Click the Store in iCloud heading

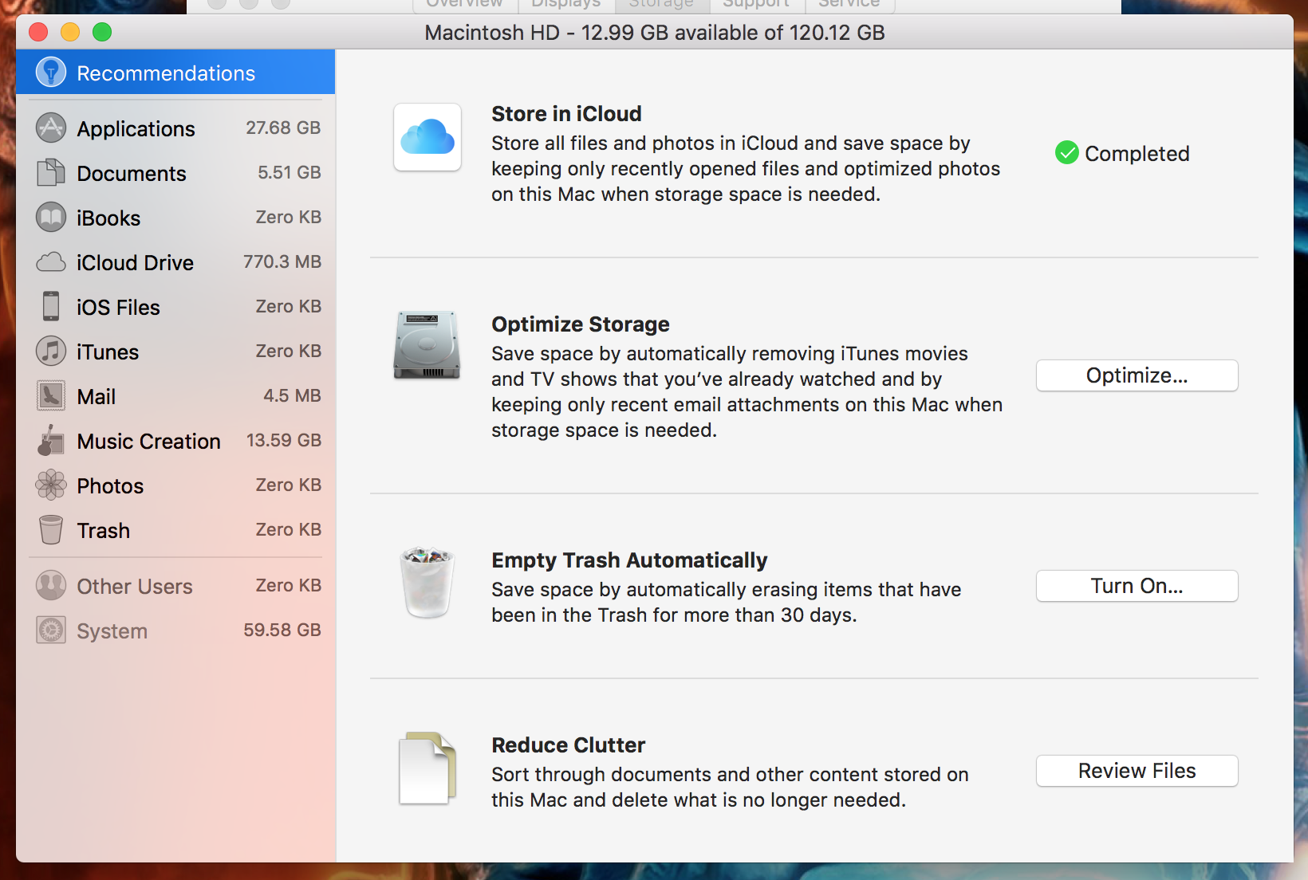coord(566,114)
